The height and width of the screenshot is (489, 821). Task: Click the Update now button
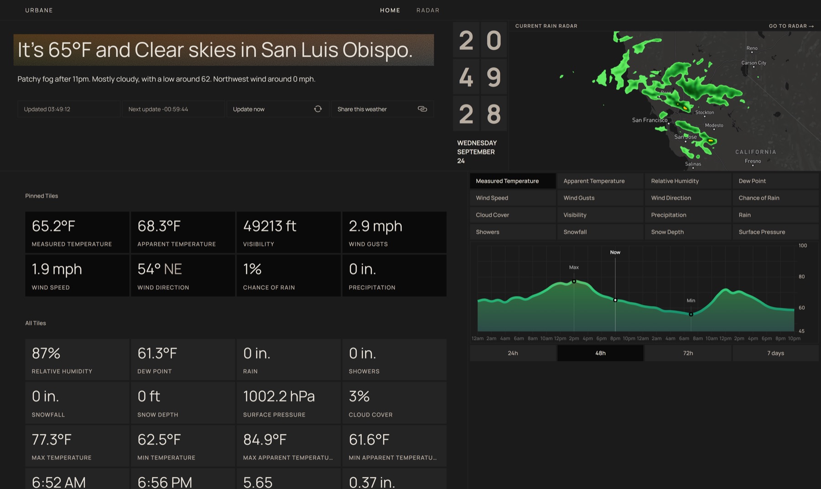[277, 109]
